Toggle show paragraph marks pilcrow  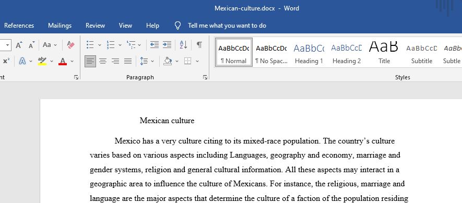199,45
